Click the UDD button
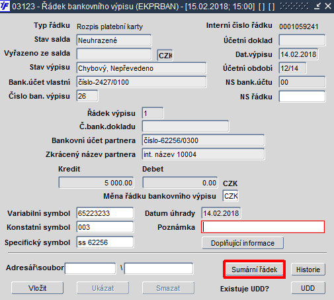This screenshot has height=300, width=334. pyautogui.click(x=308, y=288)
